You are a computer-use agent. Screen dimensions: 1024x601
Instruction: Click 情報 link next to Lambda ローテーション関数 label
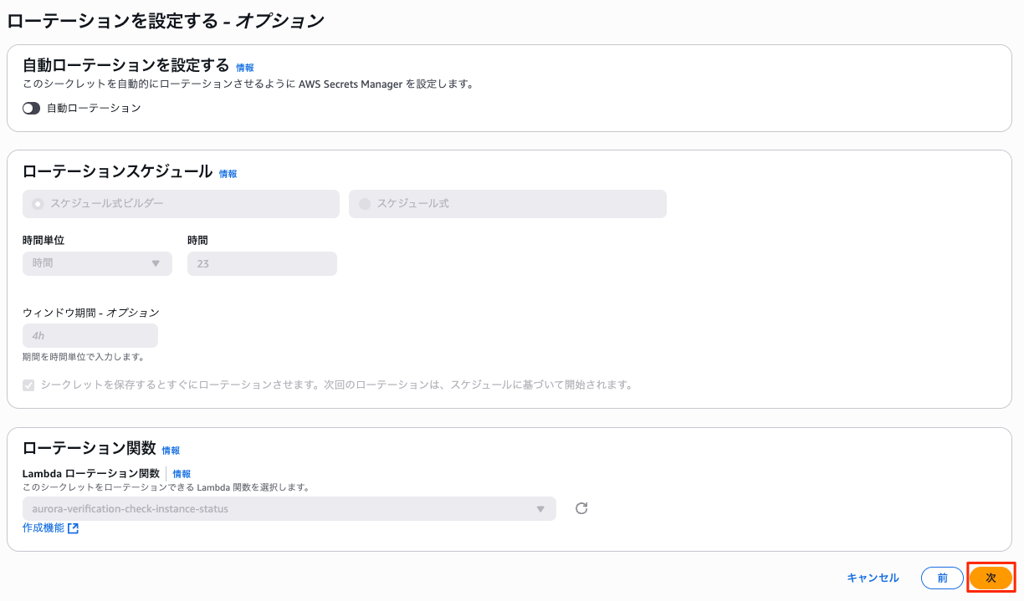tap(182, 473)
